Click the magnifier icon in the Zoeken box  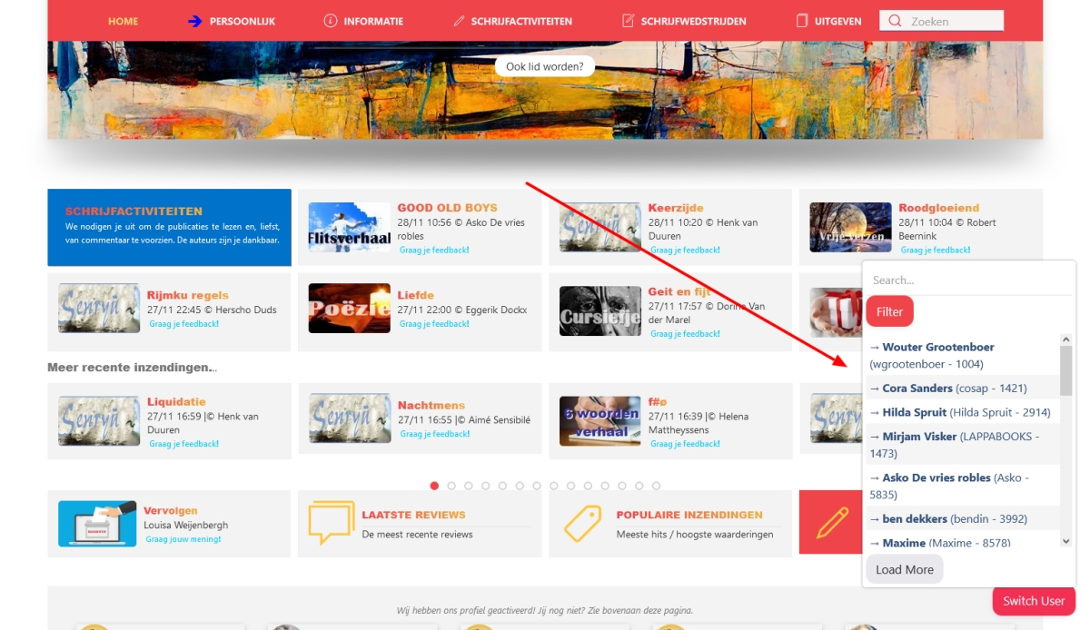[x=895, y=21]
